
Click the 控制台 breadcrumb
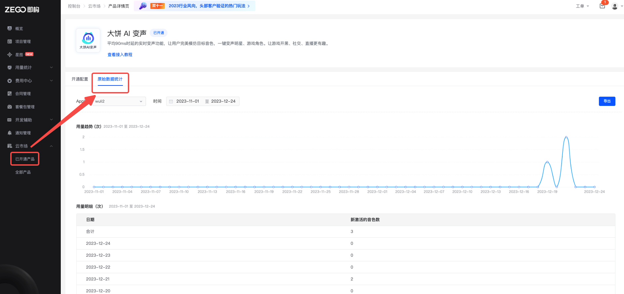(74, 6)
